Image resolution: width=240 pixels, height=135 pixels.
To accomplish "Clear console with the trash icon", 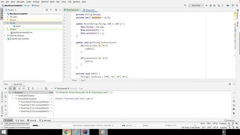I will click(x=234, y=113).
